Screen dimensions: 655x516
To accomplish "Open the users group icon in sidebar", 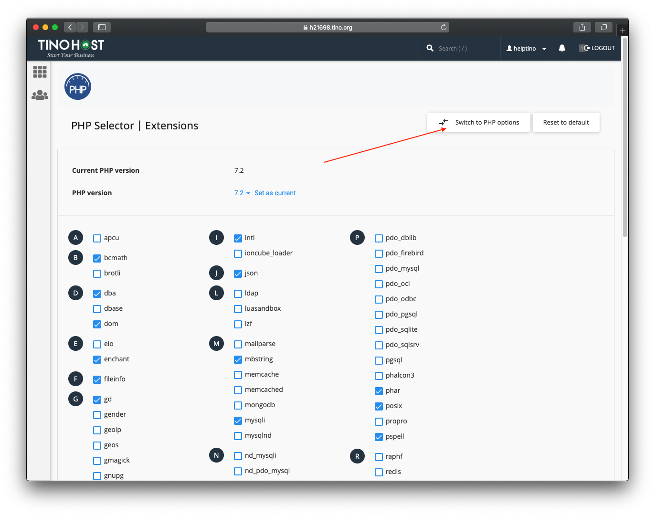I will point(40,95).
